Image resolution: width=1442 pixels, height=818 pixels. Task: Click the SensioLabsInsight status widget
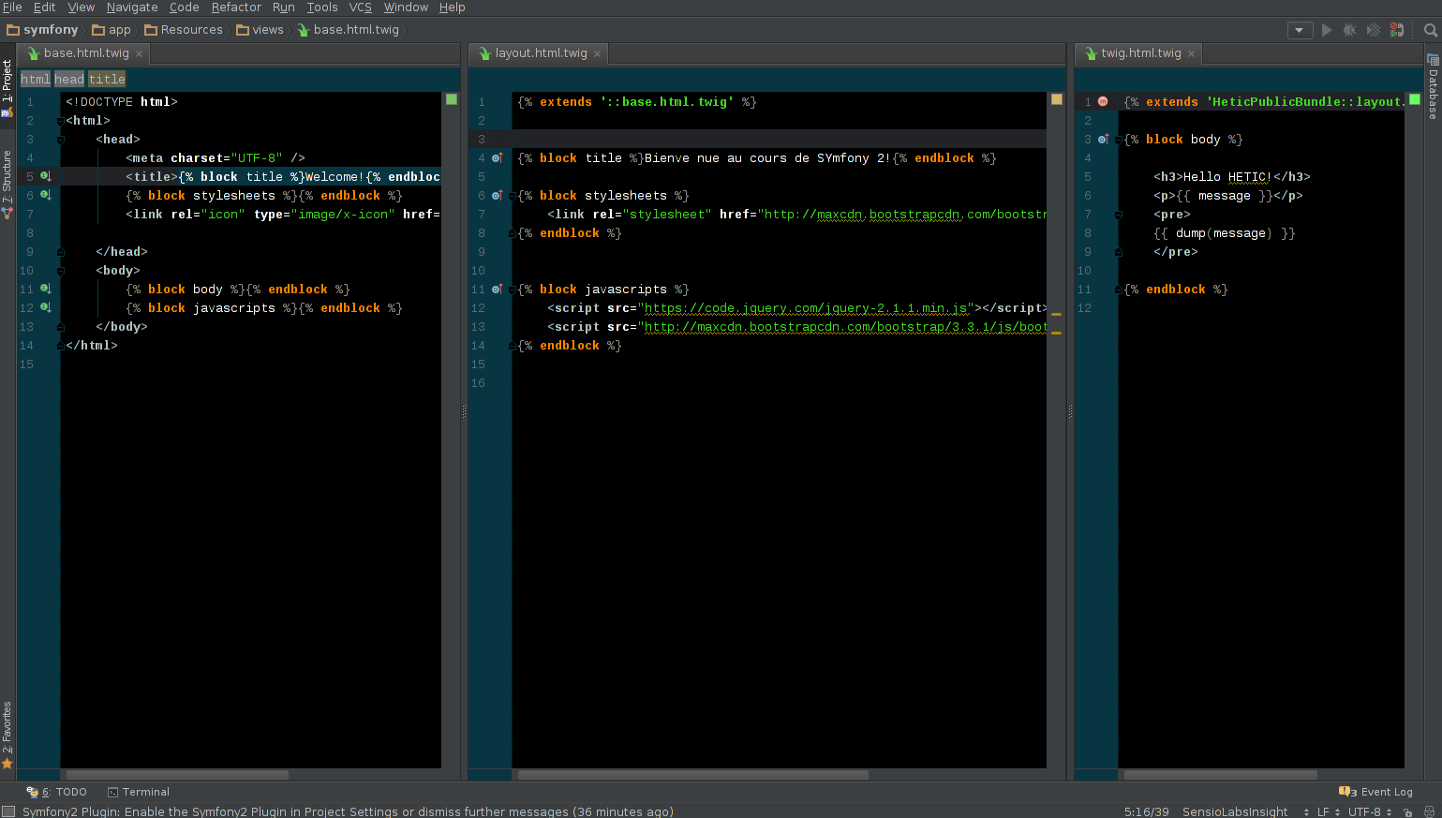pyautogui.click(x=1235, y=811)
